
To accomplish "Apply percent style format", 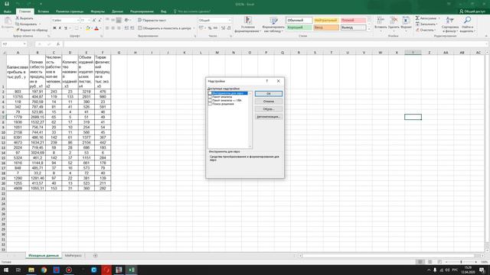I will point(210,28).
